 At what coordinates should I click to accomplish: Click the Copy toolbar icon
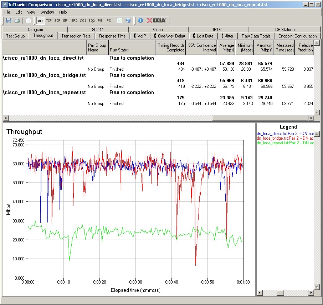coord(28,20)
